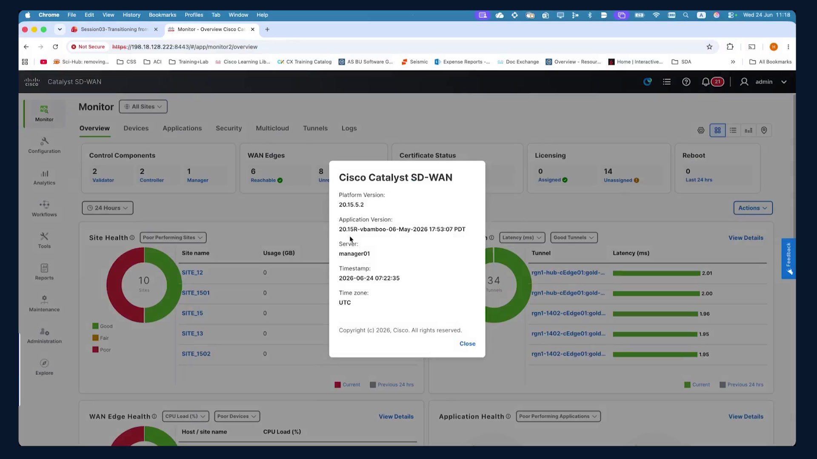Open the Monitor section in sidebar
The height and width of the screenshot is (459, 817).
point(44,113)
